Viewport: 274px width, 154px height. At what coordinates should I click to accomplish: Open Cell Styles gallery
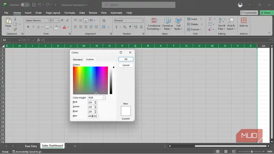pyautogui.click(x=178, y=24)
